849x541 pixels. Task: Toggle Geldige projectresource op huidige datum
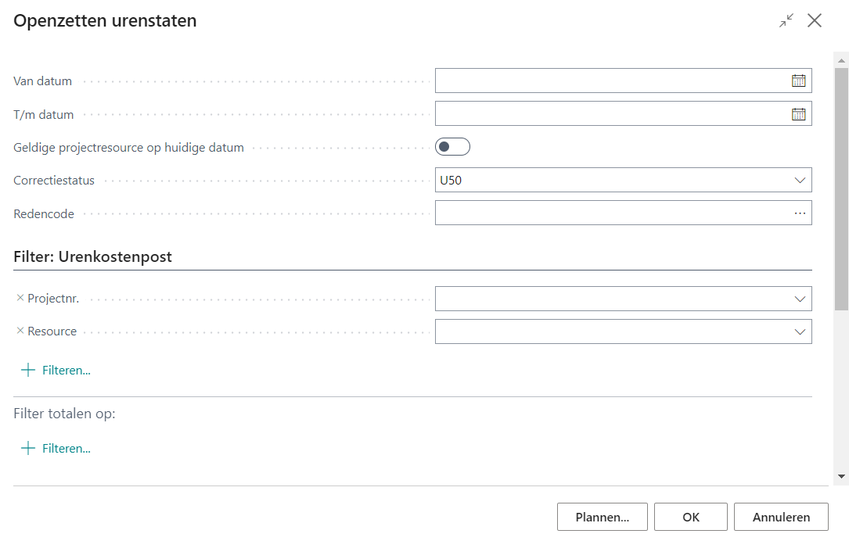click(x=452, y=147)
